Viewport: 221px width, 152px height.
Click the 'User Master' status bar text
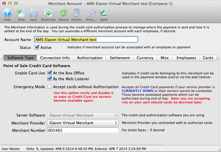tap(11, 149)
